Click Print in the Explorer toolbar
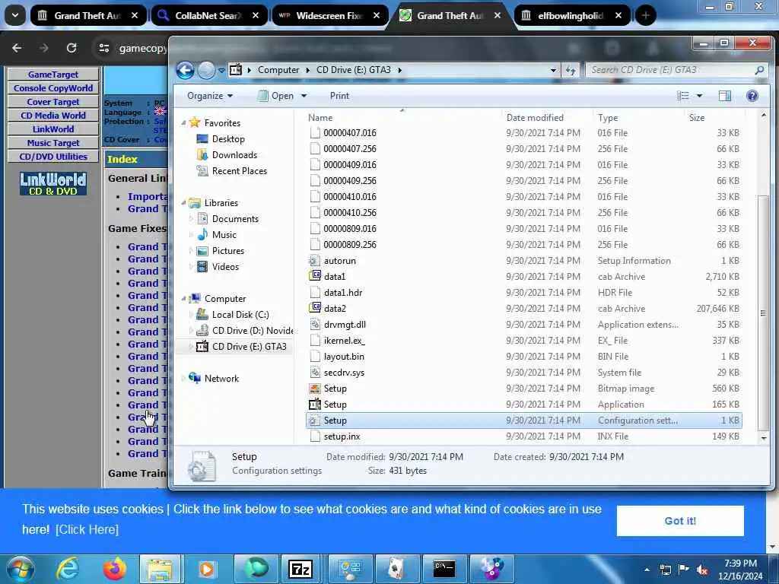The height and width of the screenshot is (584, 779). [339, 95]
